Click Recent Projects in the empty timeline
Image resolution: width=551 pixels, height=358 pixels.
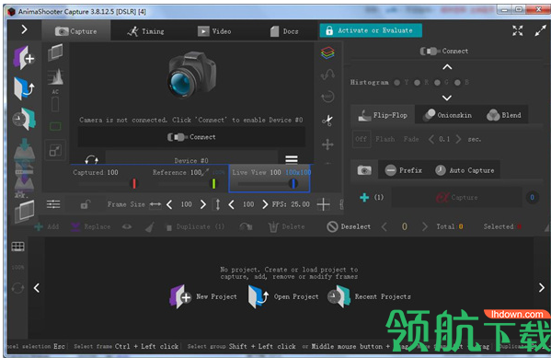coord(369,297)
